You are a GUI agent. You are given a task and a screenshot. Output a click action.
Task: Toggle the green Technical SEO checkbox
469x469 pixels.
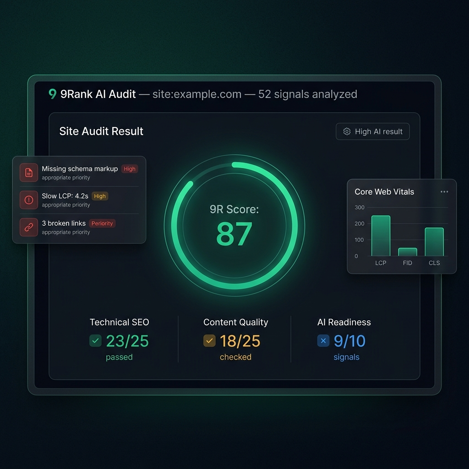pos(95,341)
